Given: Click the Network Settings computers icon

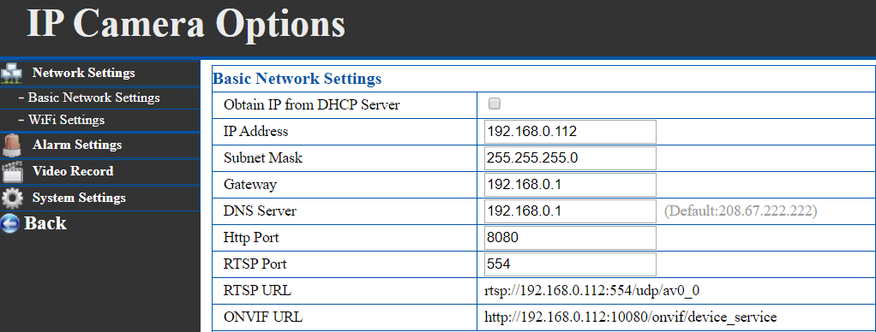Looking at the screenshot, I should click(12, 73).
